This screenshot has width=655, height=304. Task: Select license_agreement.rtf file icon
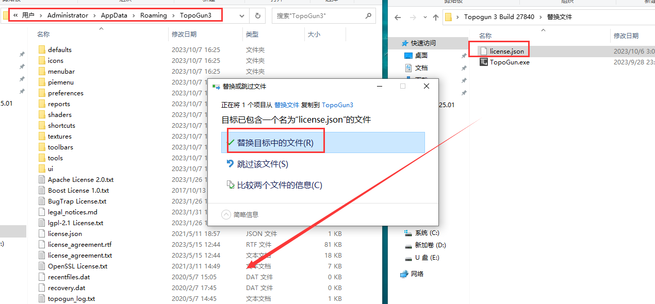42,244
